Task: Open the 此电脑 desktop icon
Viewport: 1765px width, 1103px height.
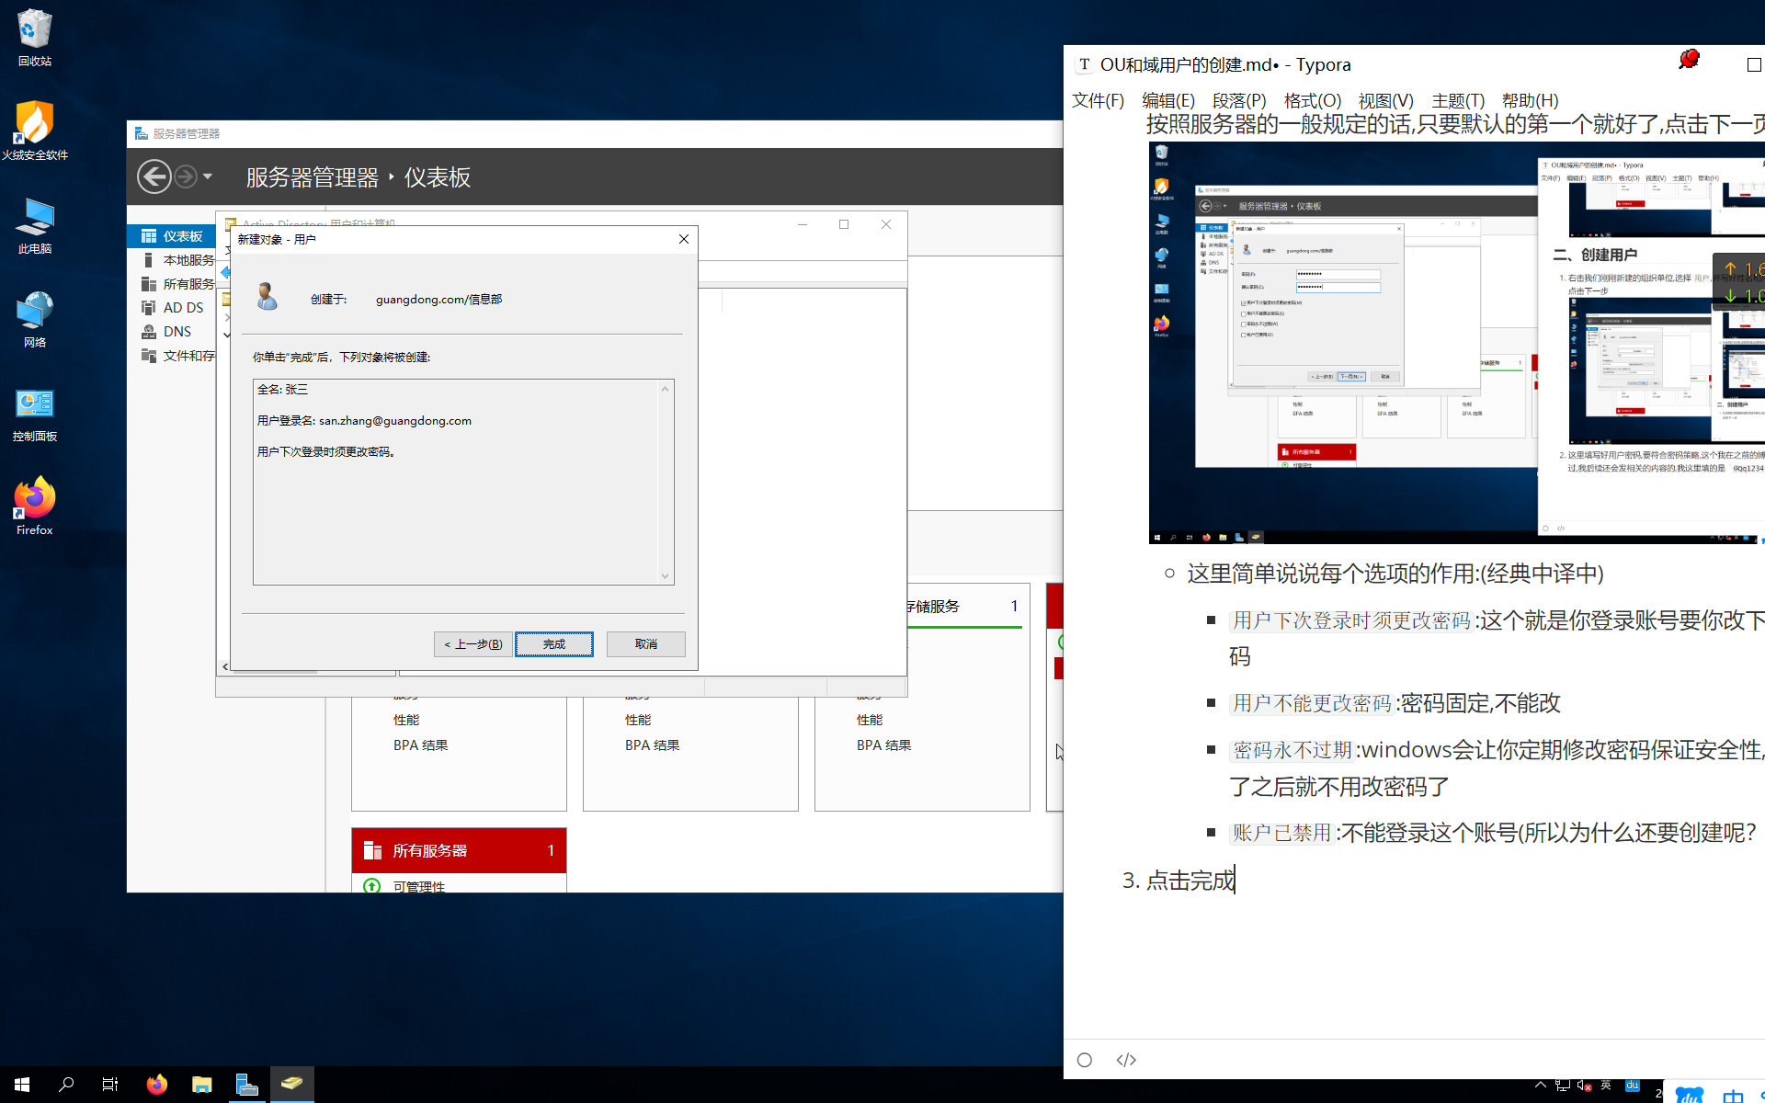Action: (34, 226)
